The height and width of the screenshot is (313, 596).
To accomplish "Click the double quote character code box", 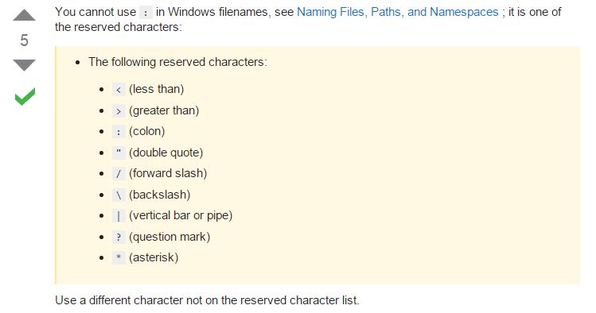I will 119,153.
